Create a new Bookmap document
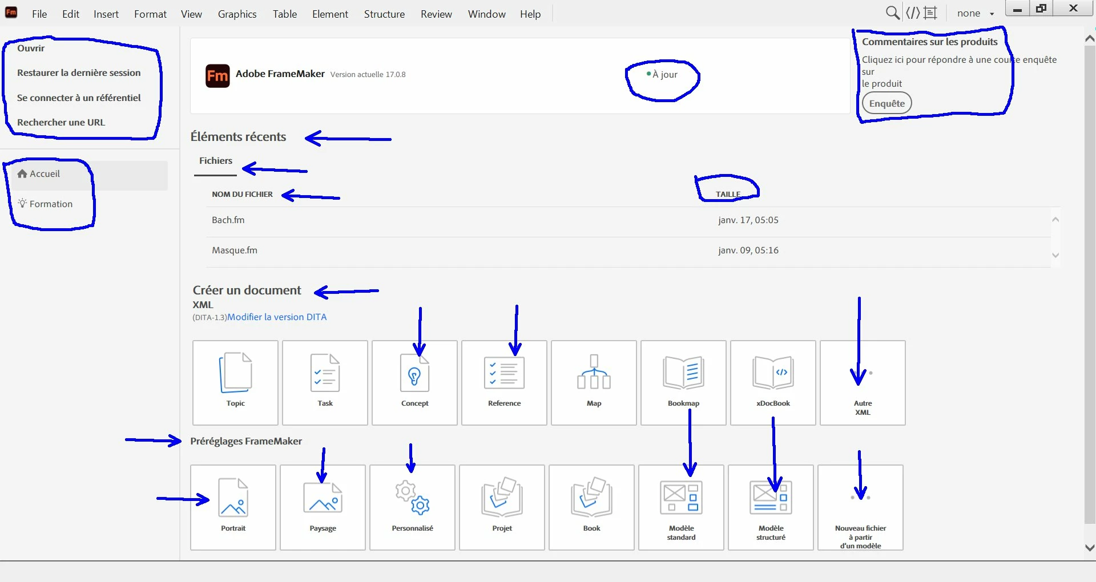 tap(683, 382)
